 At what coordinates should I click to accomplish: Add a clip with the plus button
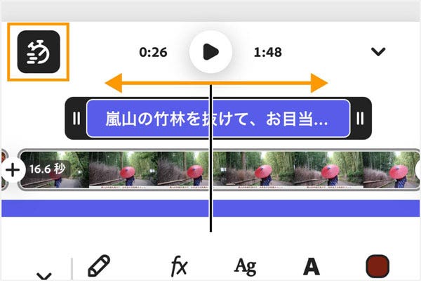tap(13, 170)
